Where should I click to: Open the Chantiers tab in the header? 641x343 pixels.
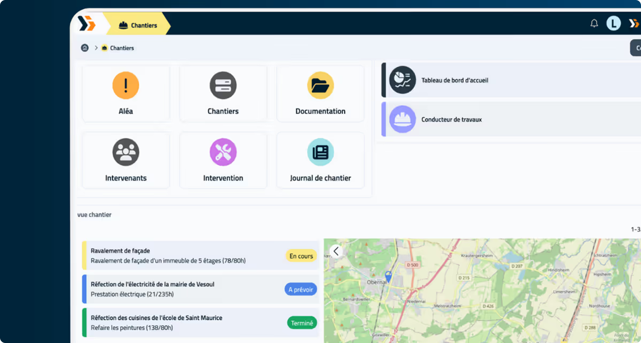tap(138, 25)
